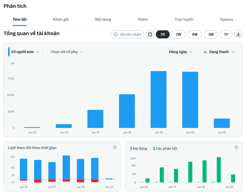This screenshot has height=192, width=245.
Task: Click the Tổng quan về tài khoản heading
Action: 32,33
